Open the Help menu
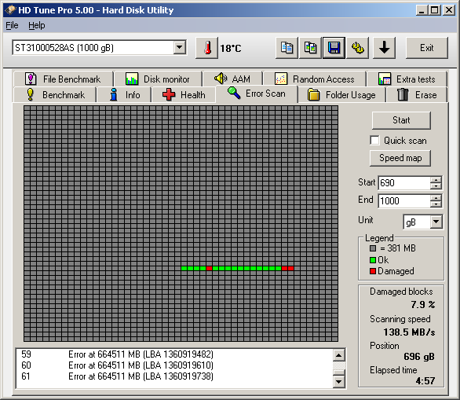 [x=37, y=26]
